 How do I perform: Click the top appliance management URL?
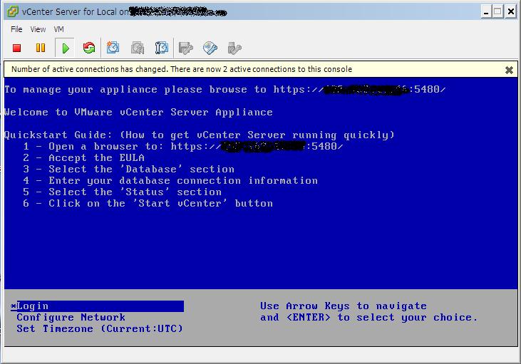tap(359, 90)
